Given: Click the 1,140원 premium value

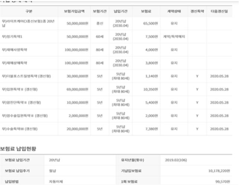Looking at the screenshot, I should (152, 76).
